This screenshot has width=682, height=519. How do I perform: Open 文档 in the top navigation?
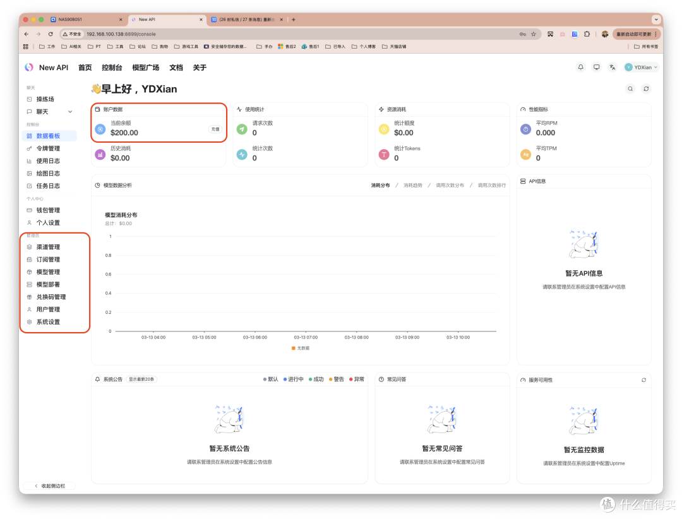pyautogui.click(x=176, y=68)
